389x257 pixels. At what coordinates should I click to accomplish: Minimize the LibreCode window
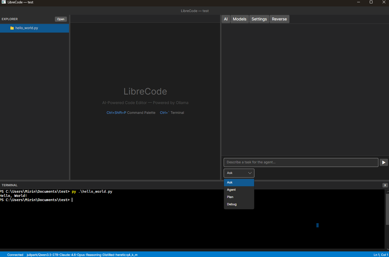(359, 2)
